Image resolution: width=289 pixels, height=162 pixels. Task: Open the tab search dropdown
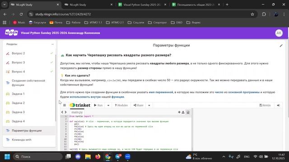pos(5,5)
